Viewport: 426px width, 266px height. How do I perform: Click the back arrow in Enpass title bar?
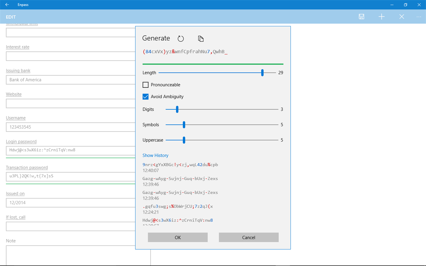[7, 5]
